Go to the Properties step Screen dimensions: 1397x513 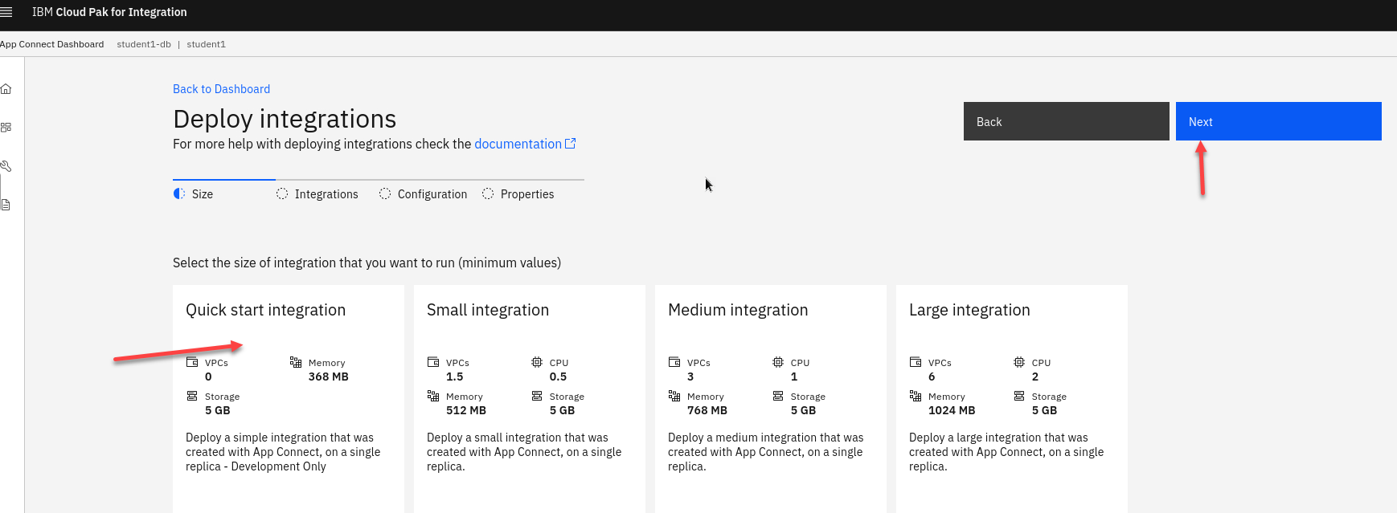526,194
